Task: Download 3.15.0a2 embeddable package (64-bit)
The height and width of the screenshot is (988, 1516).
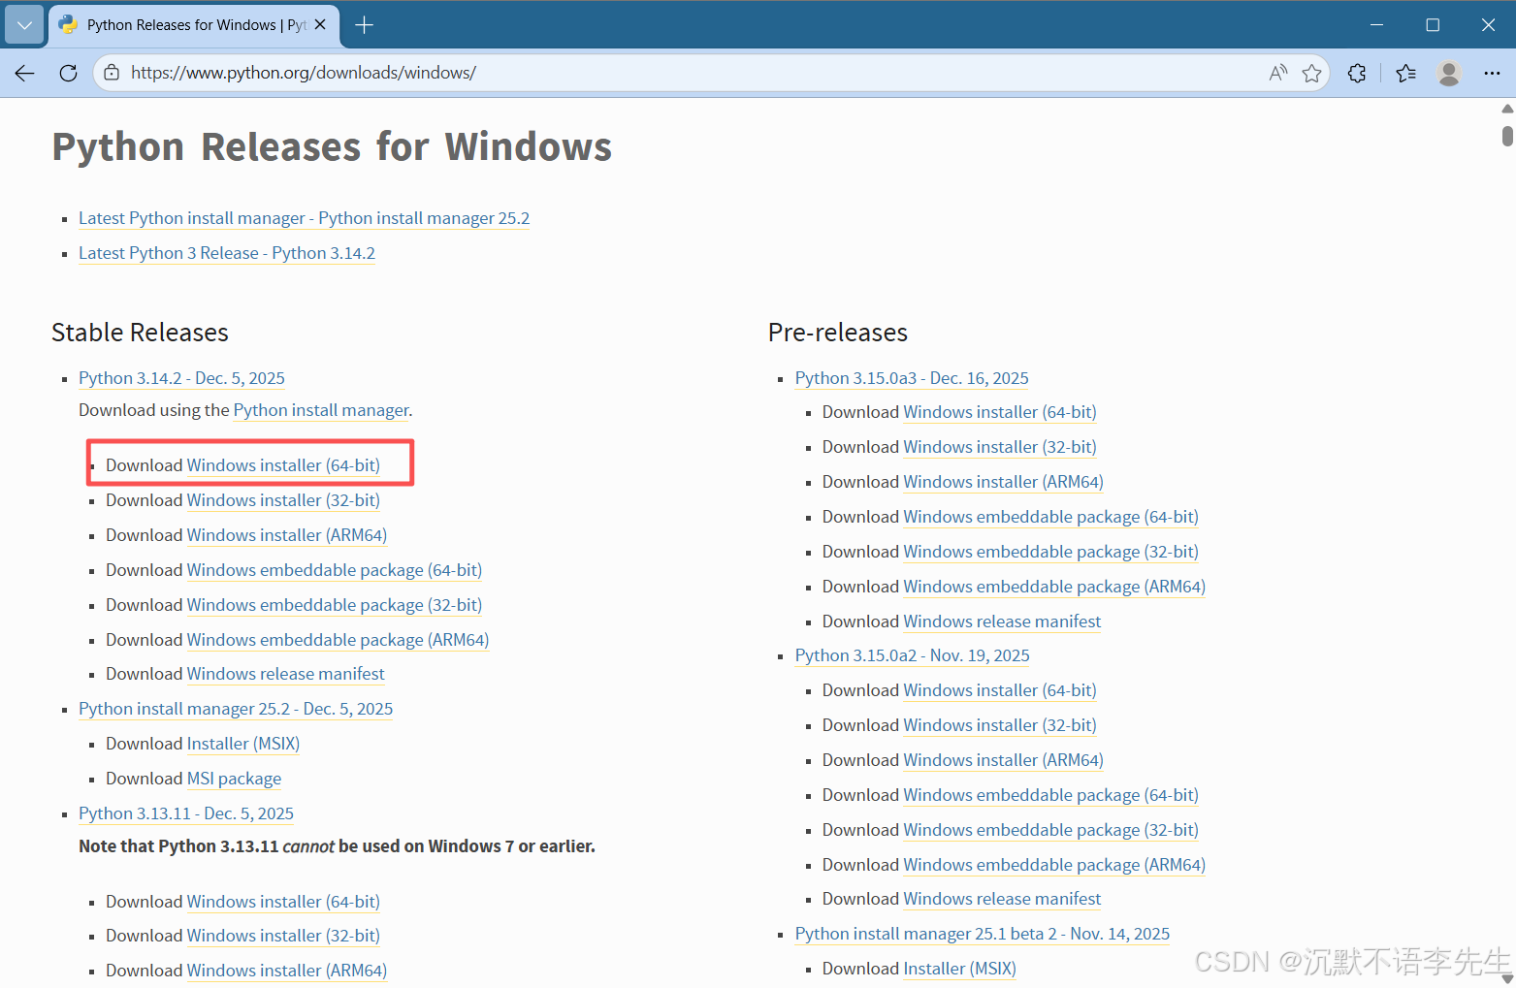Action: tap(1050, 795)
